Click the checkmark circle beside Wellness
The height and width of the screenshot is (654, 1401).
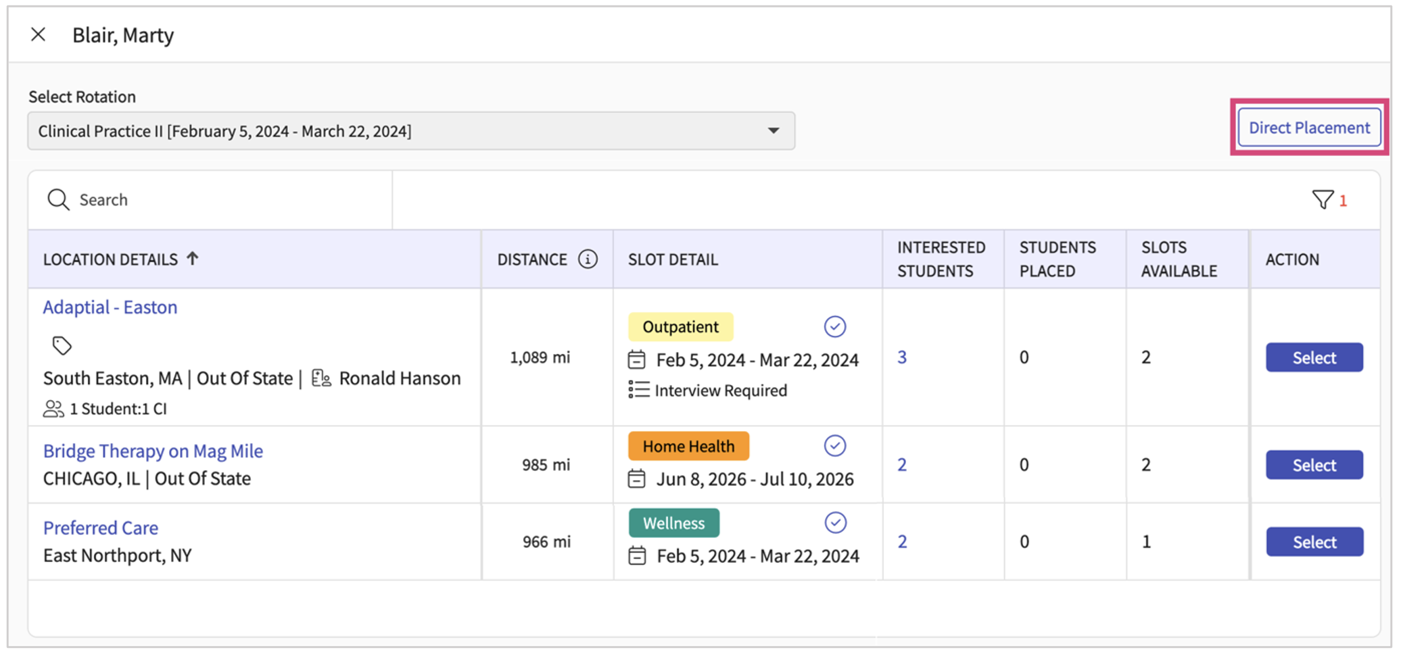point(835,523)
